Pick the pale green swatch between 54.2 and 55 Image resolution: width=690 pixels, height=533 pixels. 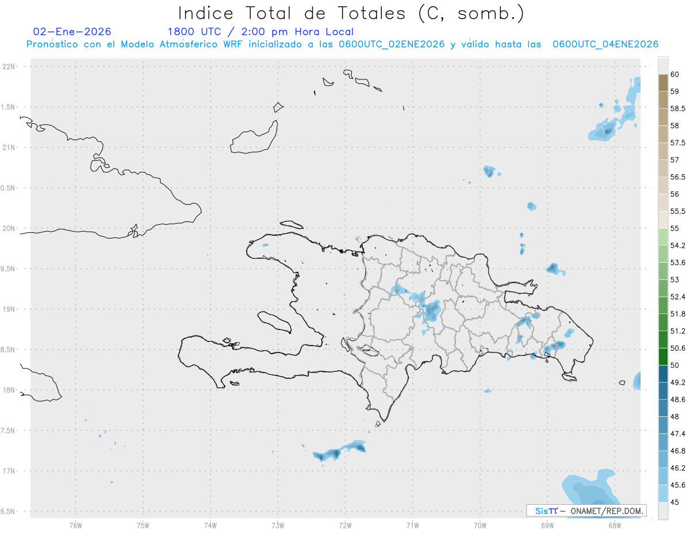663,237
